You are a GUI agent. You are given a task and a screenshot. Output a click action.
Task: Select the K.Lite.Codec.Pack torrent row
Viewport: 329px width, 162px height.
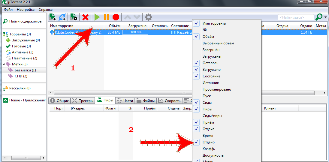(188, 32)
